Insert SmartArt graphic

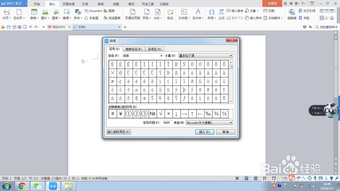point(93,11)
